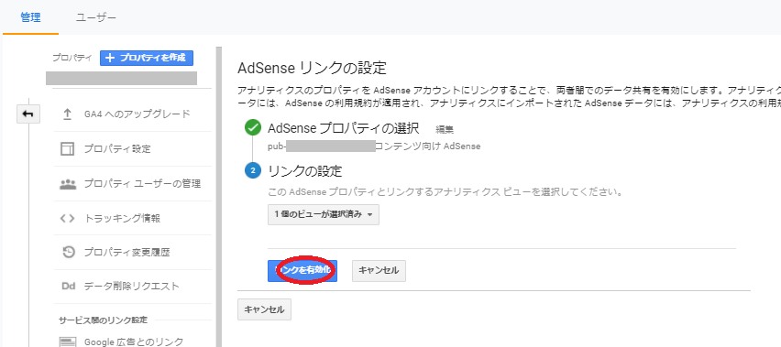Click キャンセル next to リンクを有効化
This screenshot has height=347, width=781.
379,270
